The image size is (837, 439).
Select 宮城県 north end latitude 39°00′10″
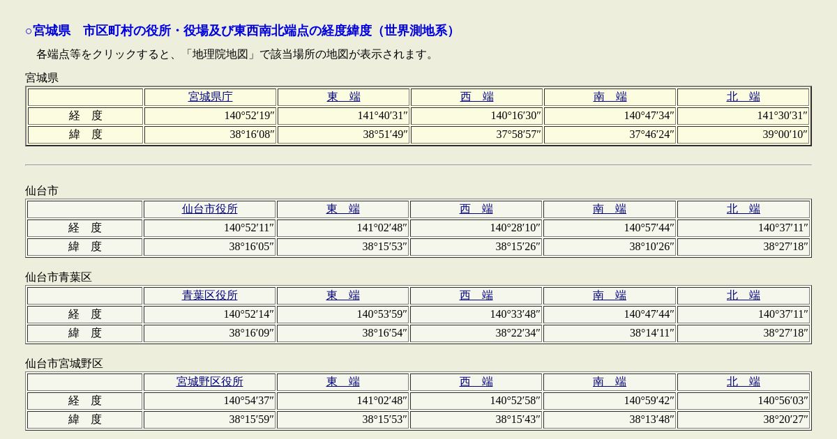point(785,134)
